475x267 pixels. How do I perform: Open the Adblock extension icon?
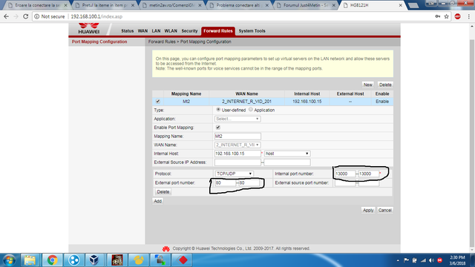[x=457, y=16]
